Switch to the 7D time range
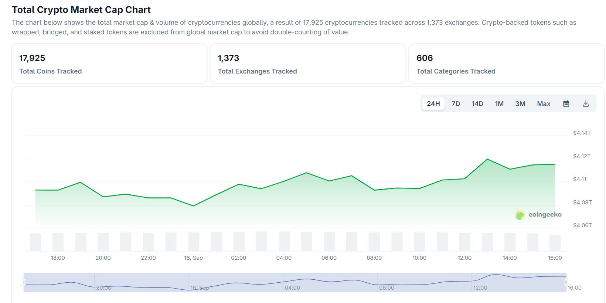Viewport: 606px width, 303px height. [456, 104]
